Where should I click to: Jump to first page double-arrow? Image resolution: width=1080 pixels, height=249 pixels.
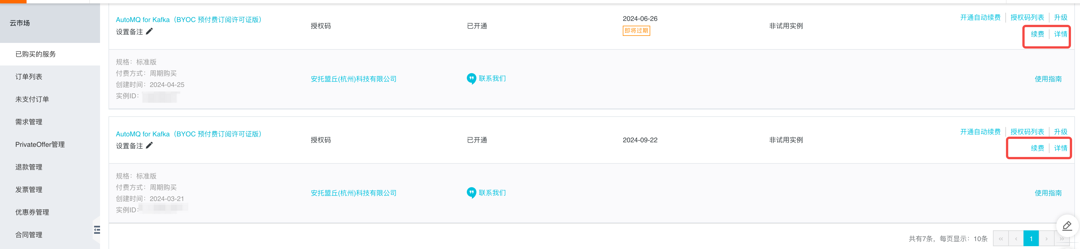coord(1001,239)
